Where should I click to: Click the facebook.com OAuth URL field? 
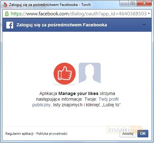pos(77,14)
